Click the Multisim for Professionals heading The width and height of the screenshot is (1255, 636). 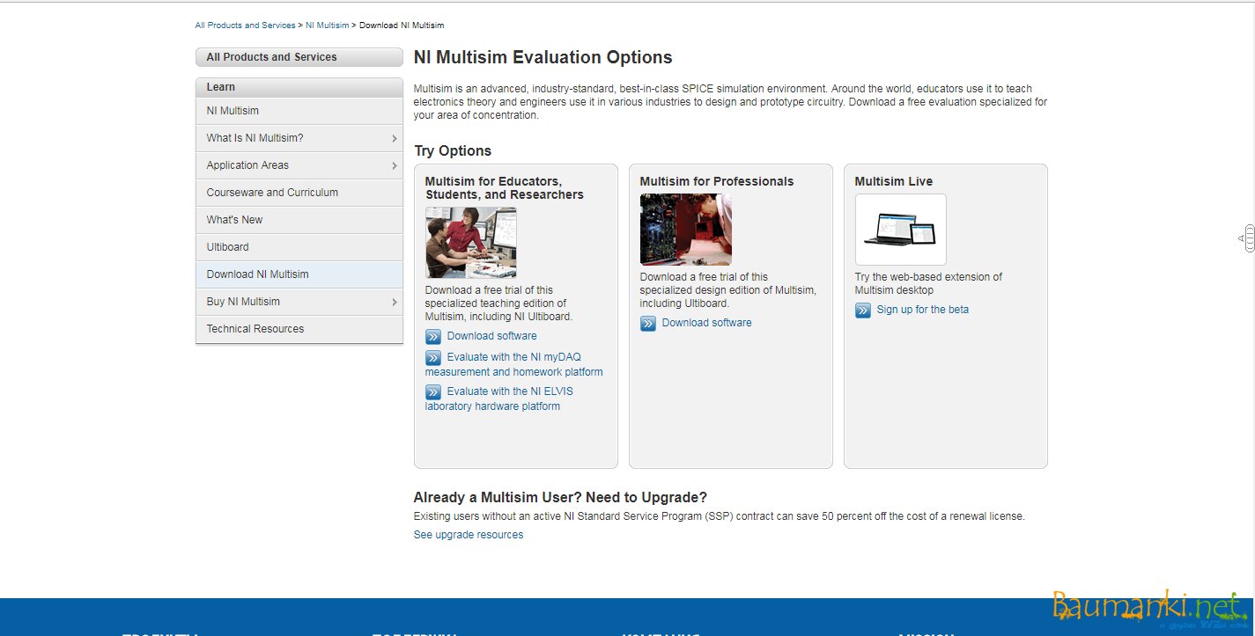[x=717, y=181]
